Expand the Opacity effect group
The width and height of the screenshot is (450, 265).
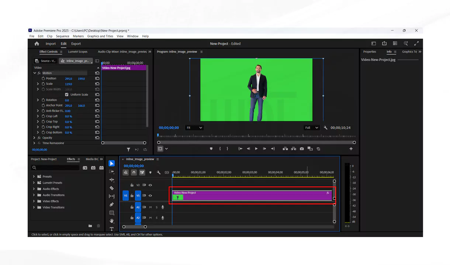[x=34, y=138]
